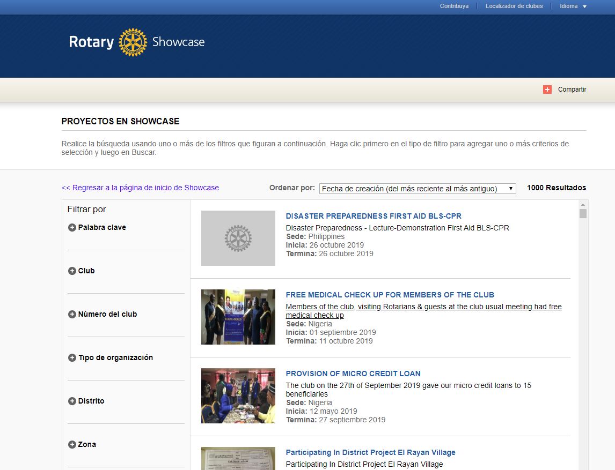Open Provision of Micro Credit Loan project
This screenshot has height=470, width=615.
(353, 374)
